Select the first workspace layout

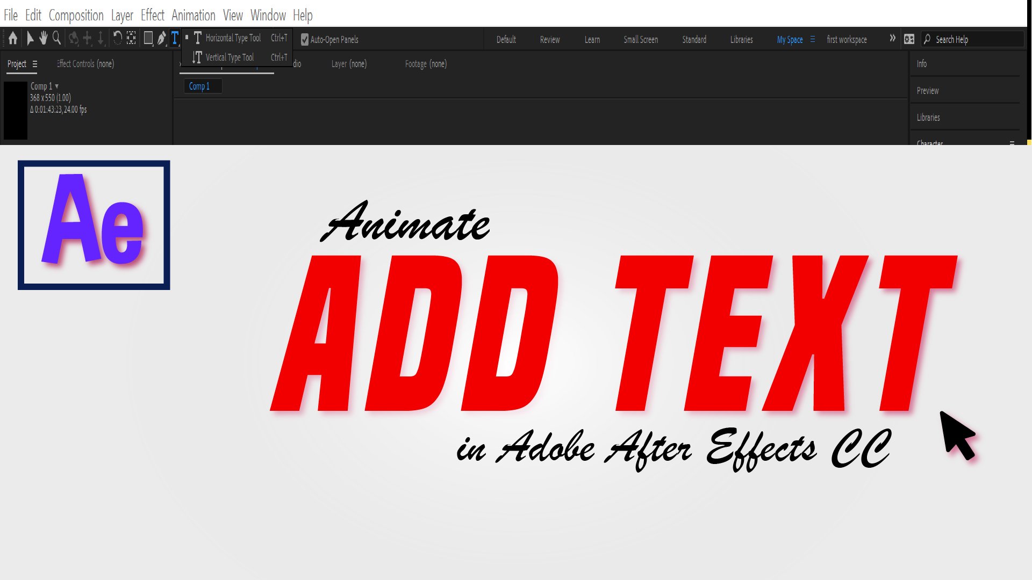[847, 39]
